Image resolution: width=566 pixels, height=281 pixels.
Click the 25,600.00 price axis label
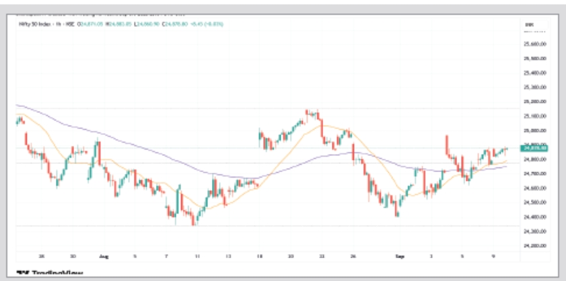pos(534,44)
